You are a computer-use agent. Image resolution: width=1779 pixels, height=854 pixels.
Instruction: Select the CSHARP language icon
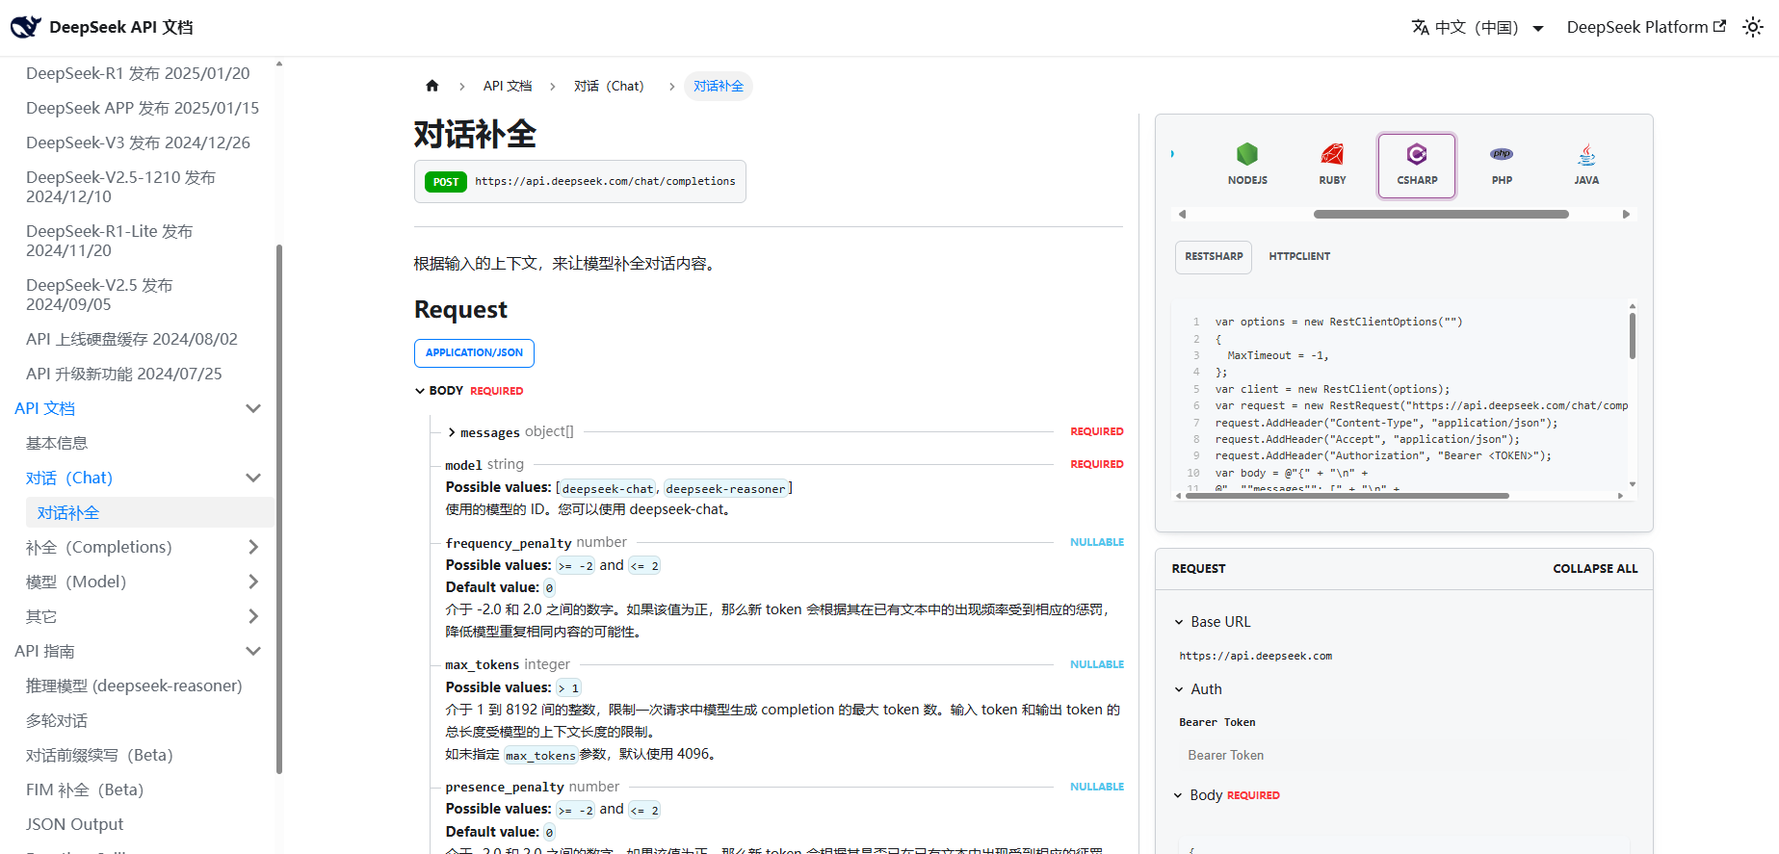click(1417, 165)
